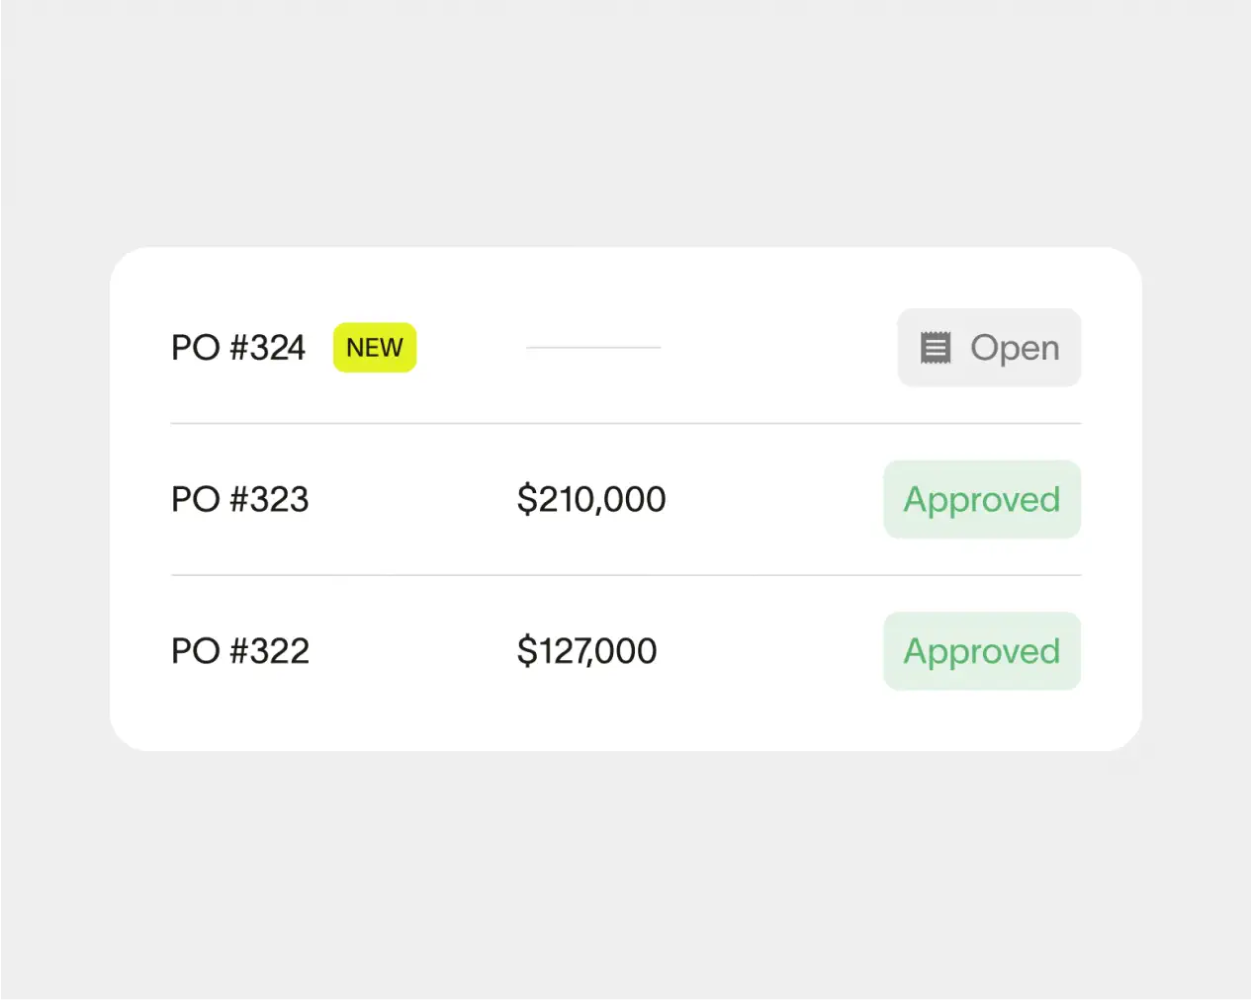Open the PO #324 purchase order
Image resolution: width=1251 pixels, height=1000 pixels.
pos(988,347)
